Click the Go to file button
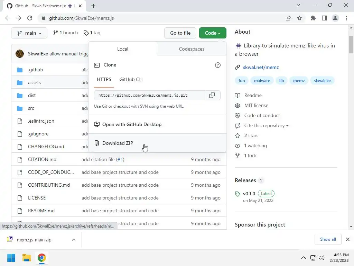 coord(180,33)
